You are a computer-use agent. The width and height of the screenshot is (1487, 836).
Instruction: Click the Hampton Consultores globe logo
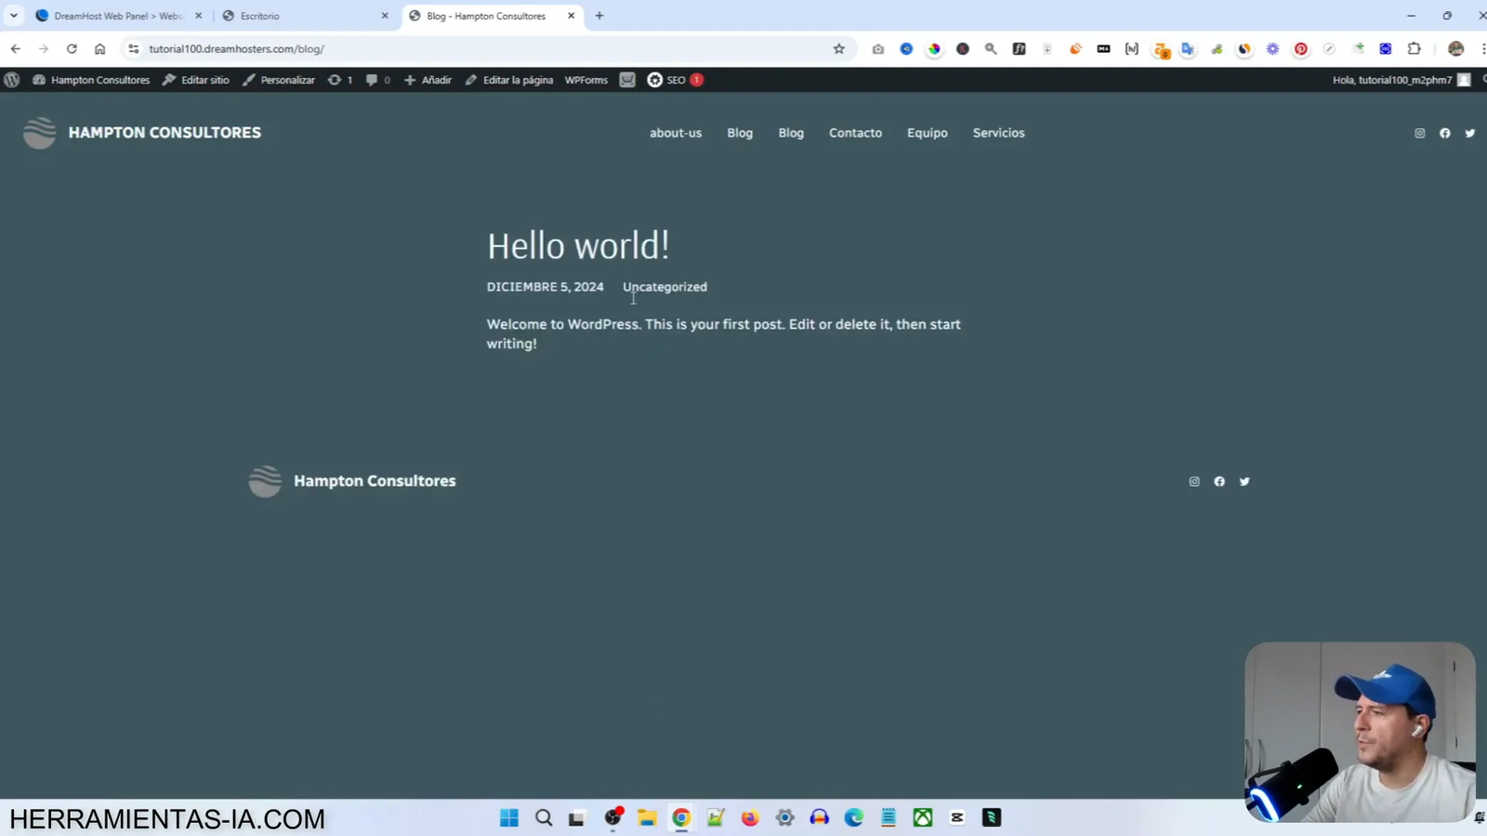(39, 132)
